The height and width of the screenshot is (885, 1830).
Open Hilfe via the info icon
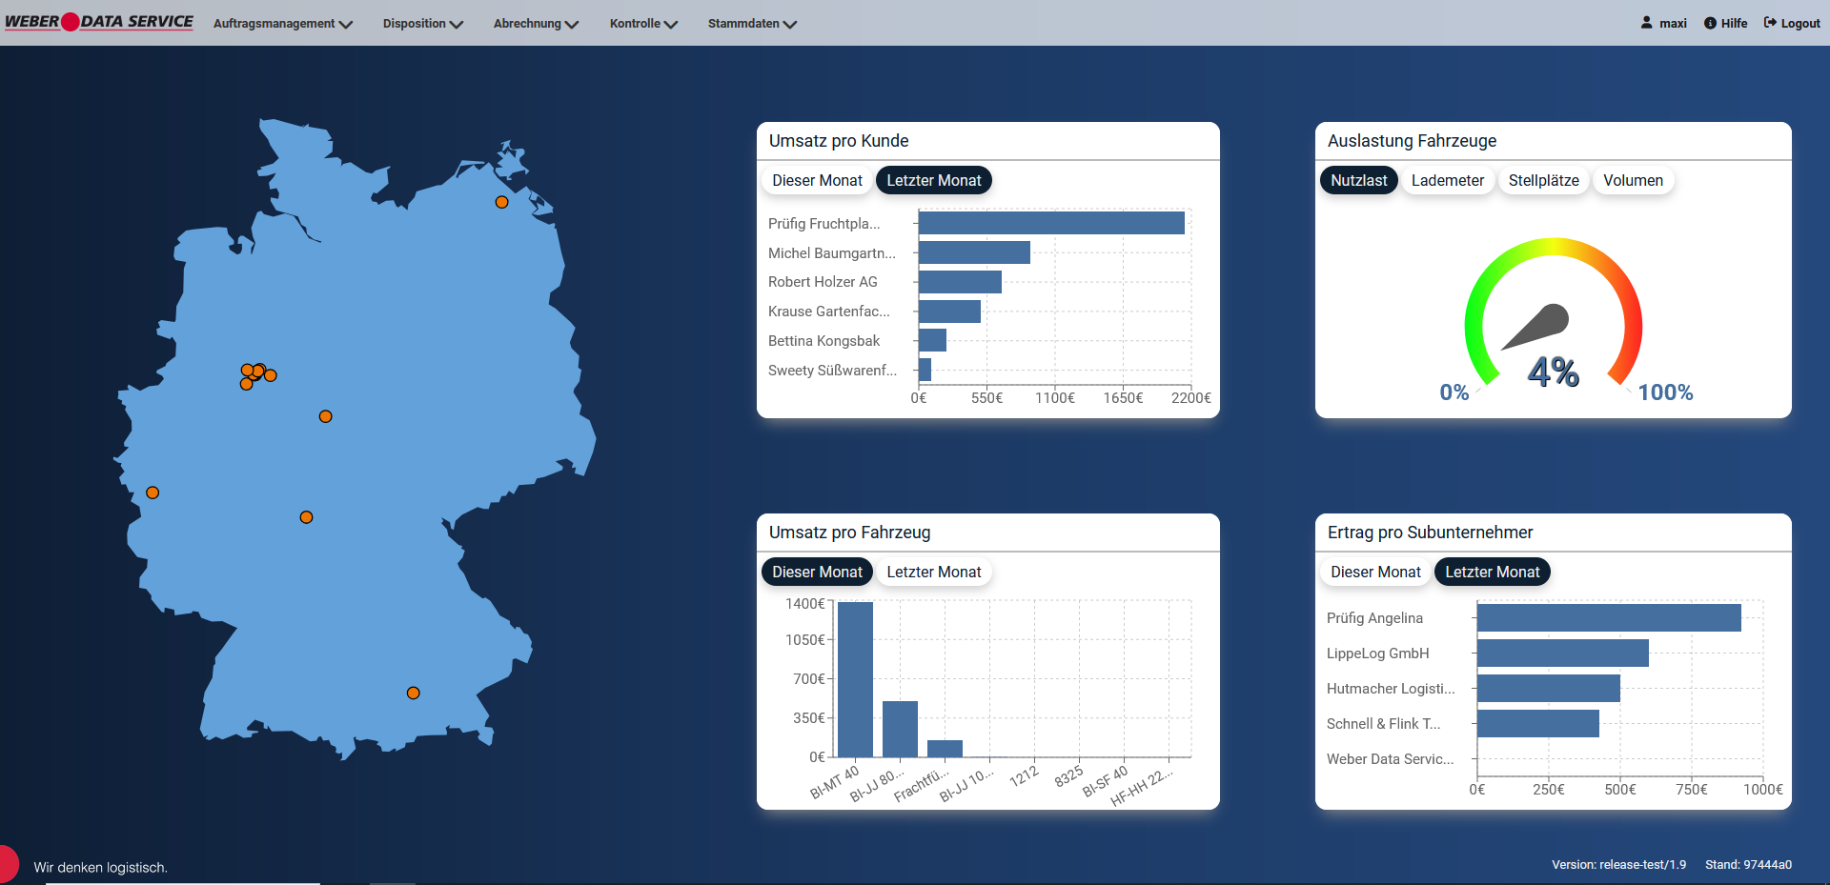1710,23
